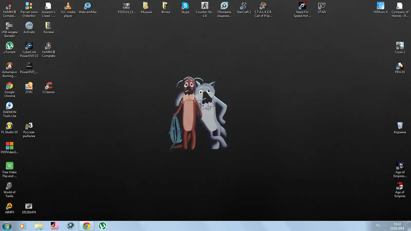The height and width of the screenshot is (231, 411).
Task: Open the RU language selector
Action: tap(378, 225)
